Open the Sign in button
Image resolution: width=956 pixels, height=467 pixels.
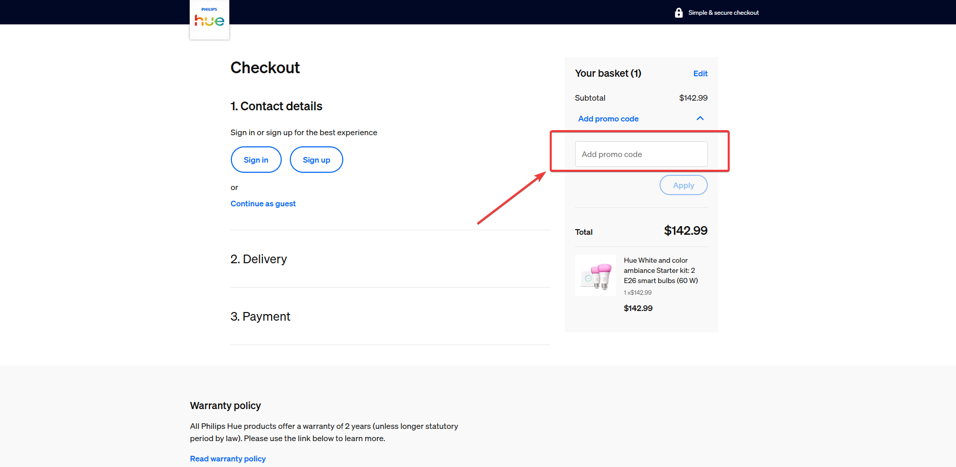[256, 160]
